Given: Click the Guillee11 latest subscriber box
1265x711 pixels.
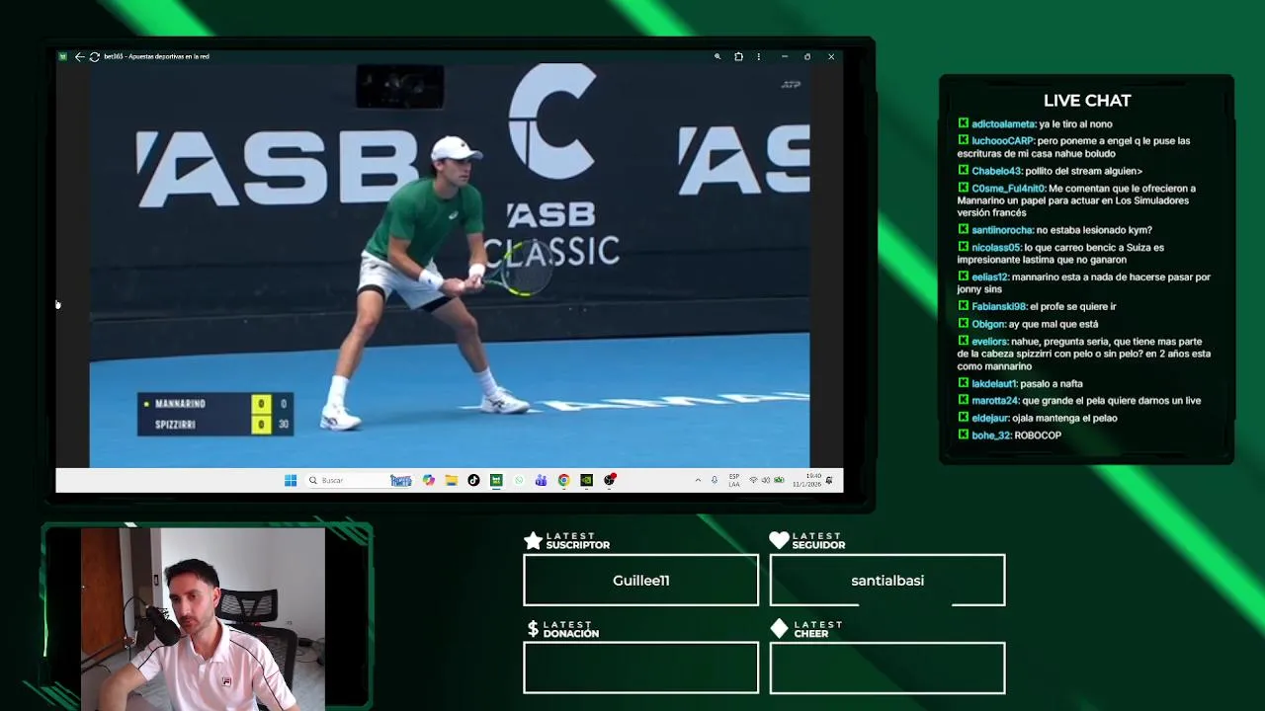Looking at the screenshot, I should 640,581.
